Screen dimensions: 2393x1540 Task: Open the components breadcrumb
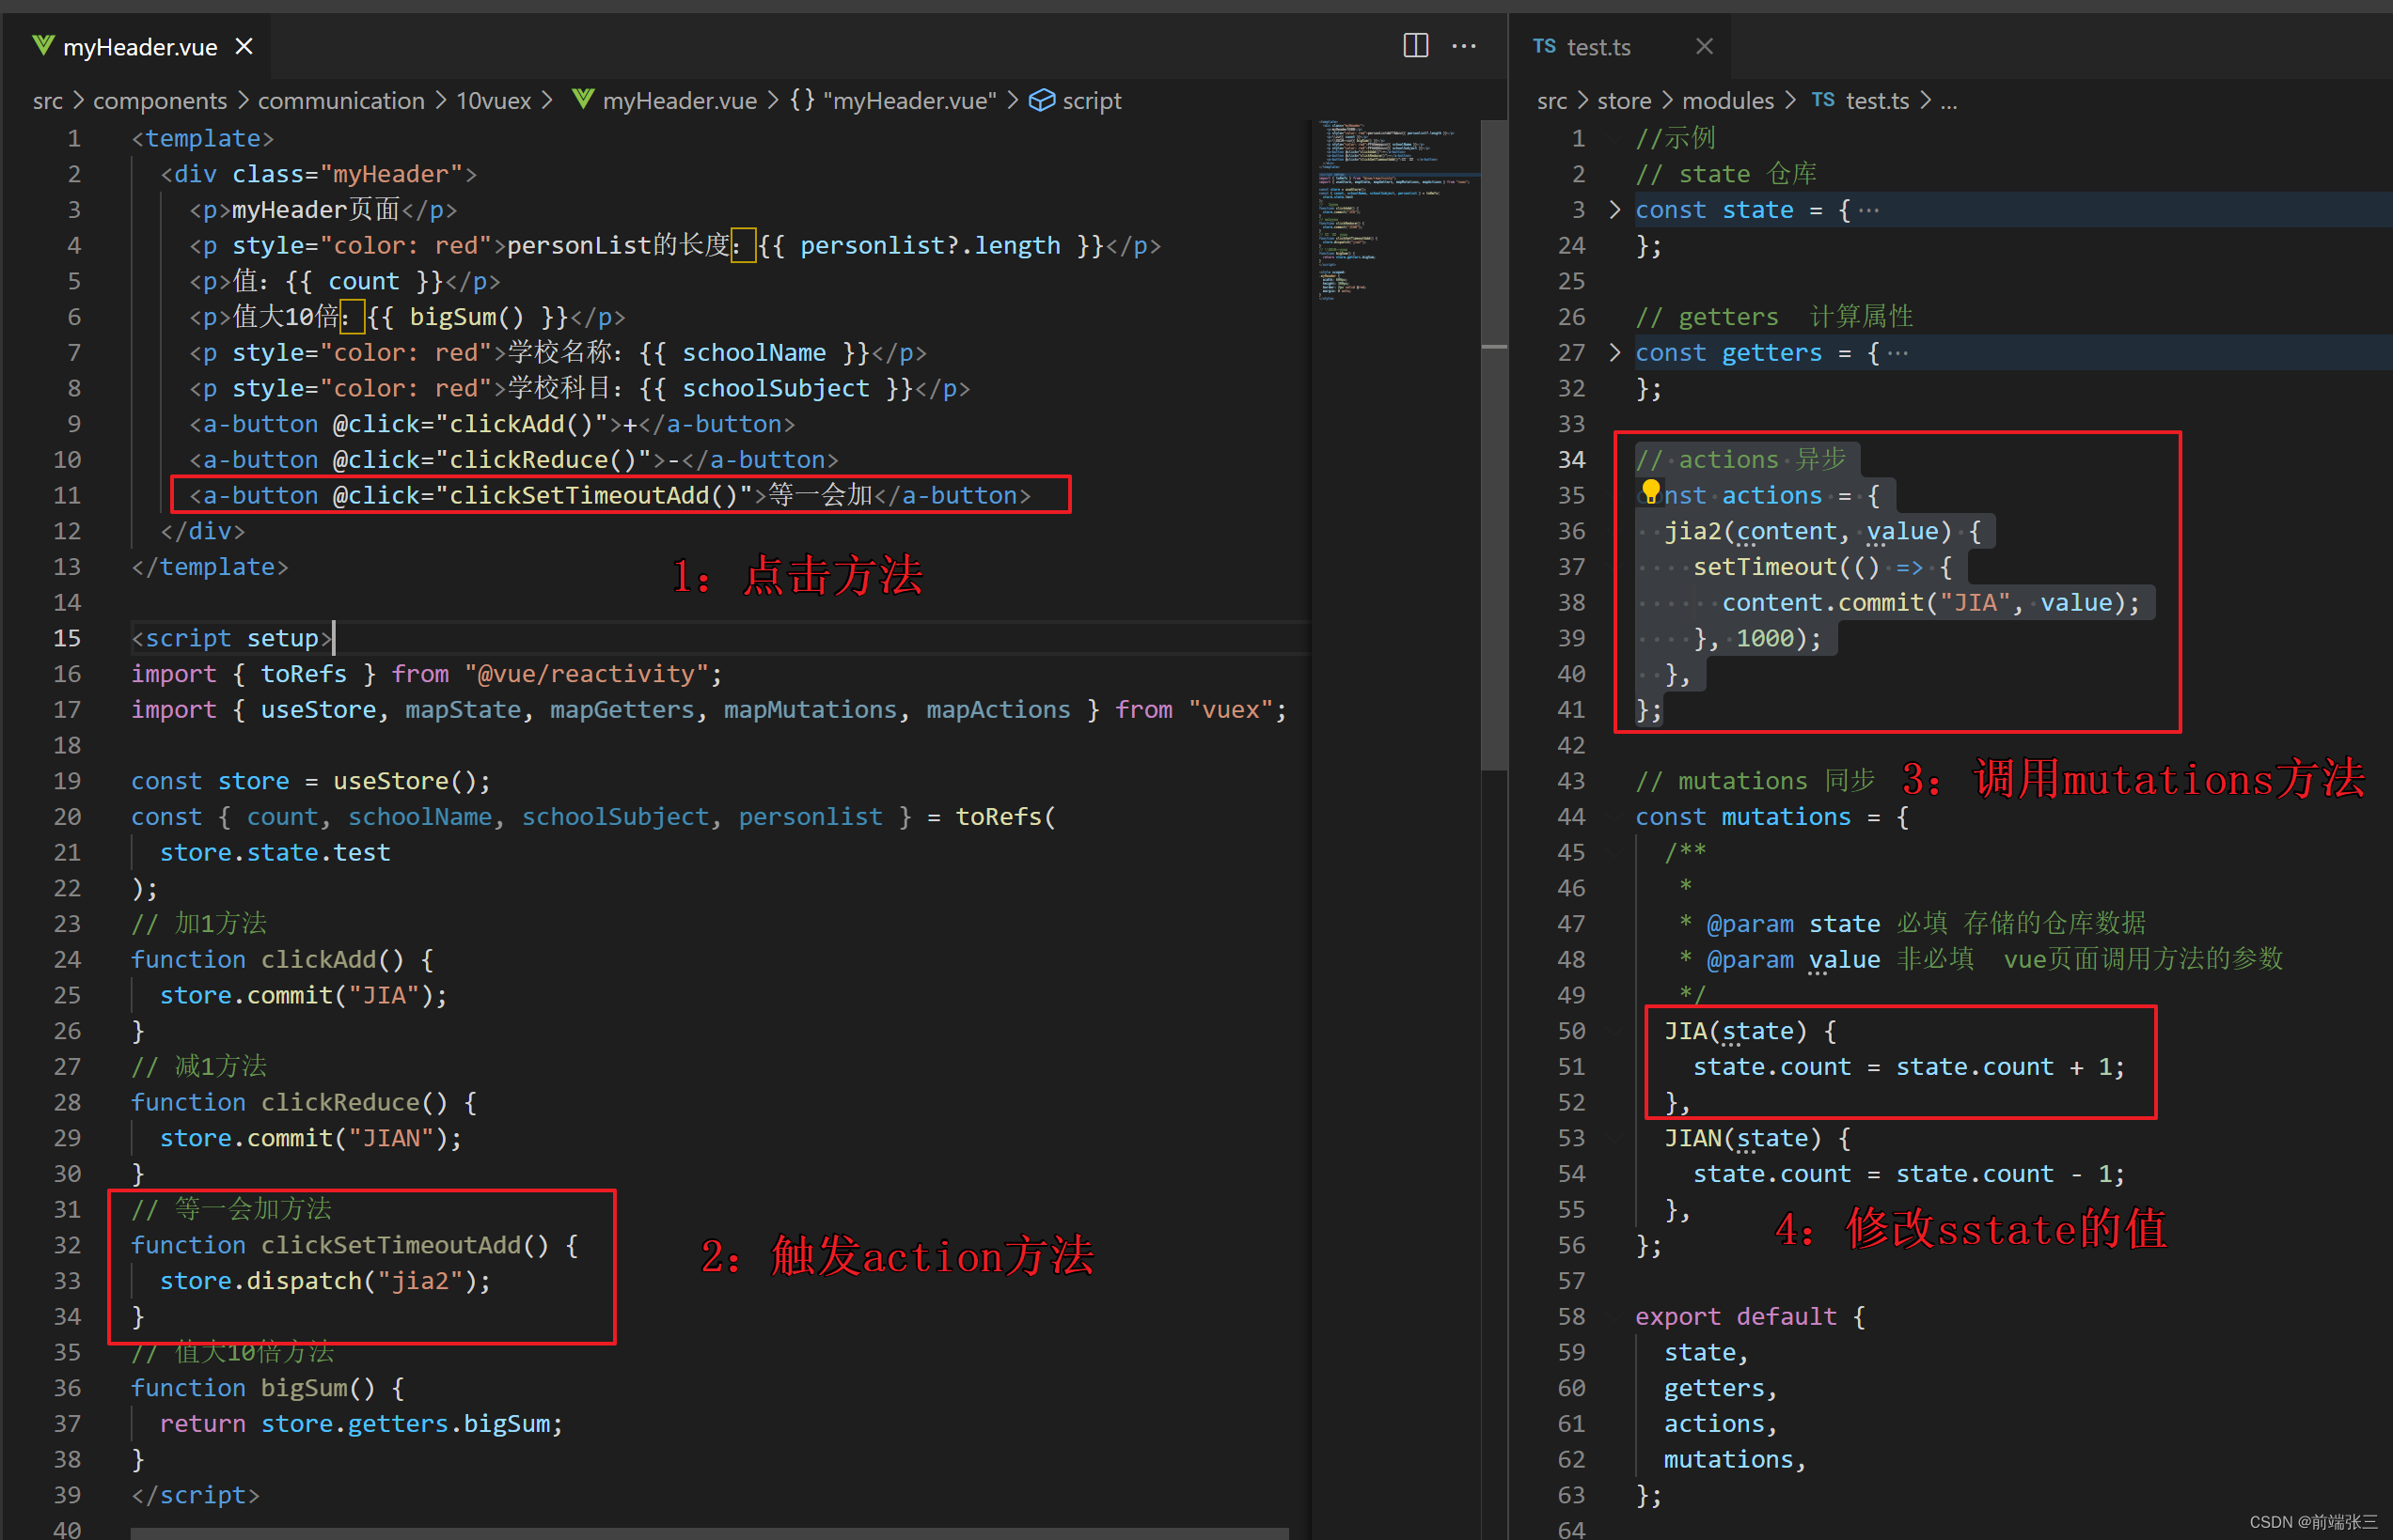[x=160, y=101]
